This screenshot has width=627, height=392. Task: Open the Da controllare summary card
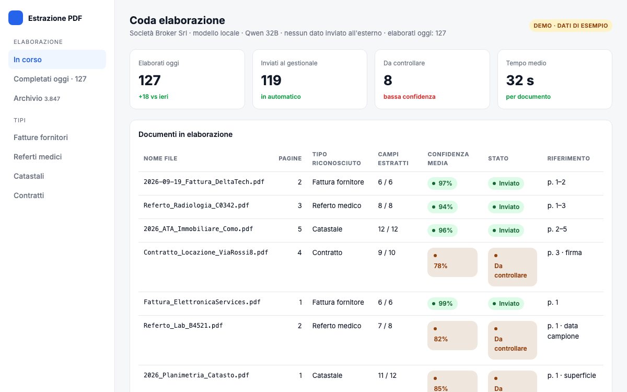pyautogui.click(x=432, y=79)
